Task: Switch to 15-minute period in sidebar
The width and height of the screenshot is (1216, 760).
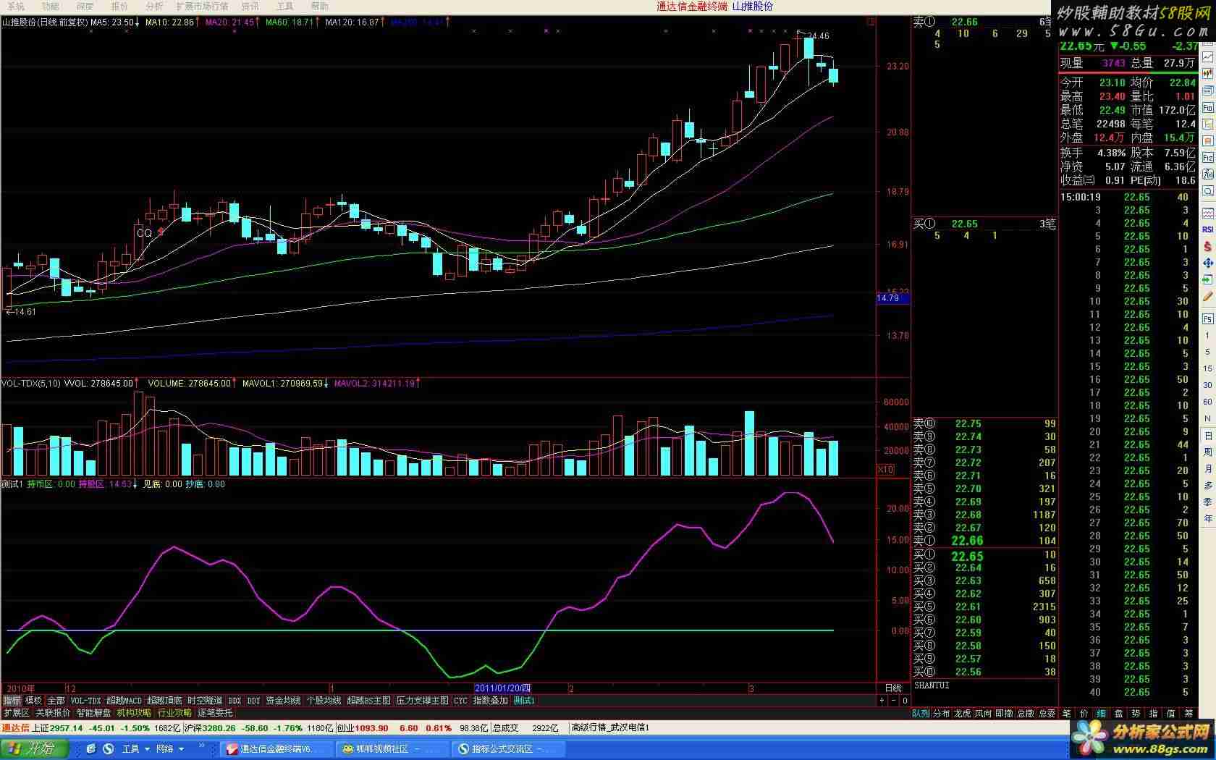Action: (1207, 368)
